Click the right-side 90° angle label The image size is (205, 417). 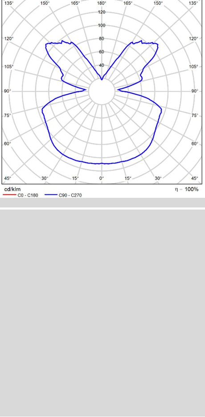click(195, 91)
